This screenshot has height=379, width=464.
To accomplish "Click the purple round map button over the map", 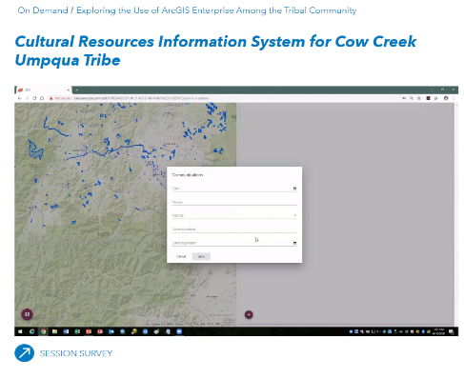I will [28, 314].
